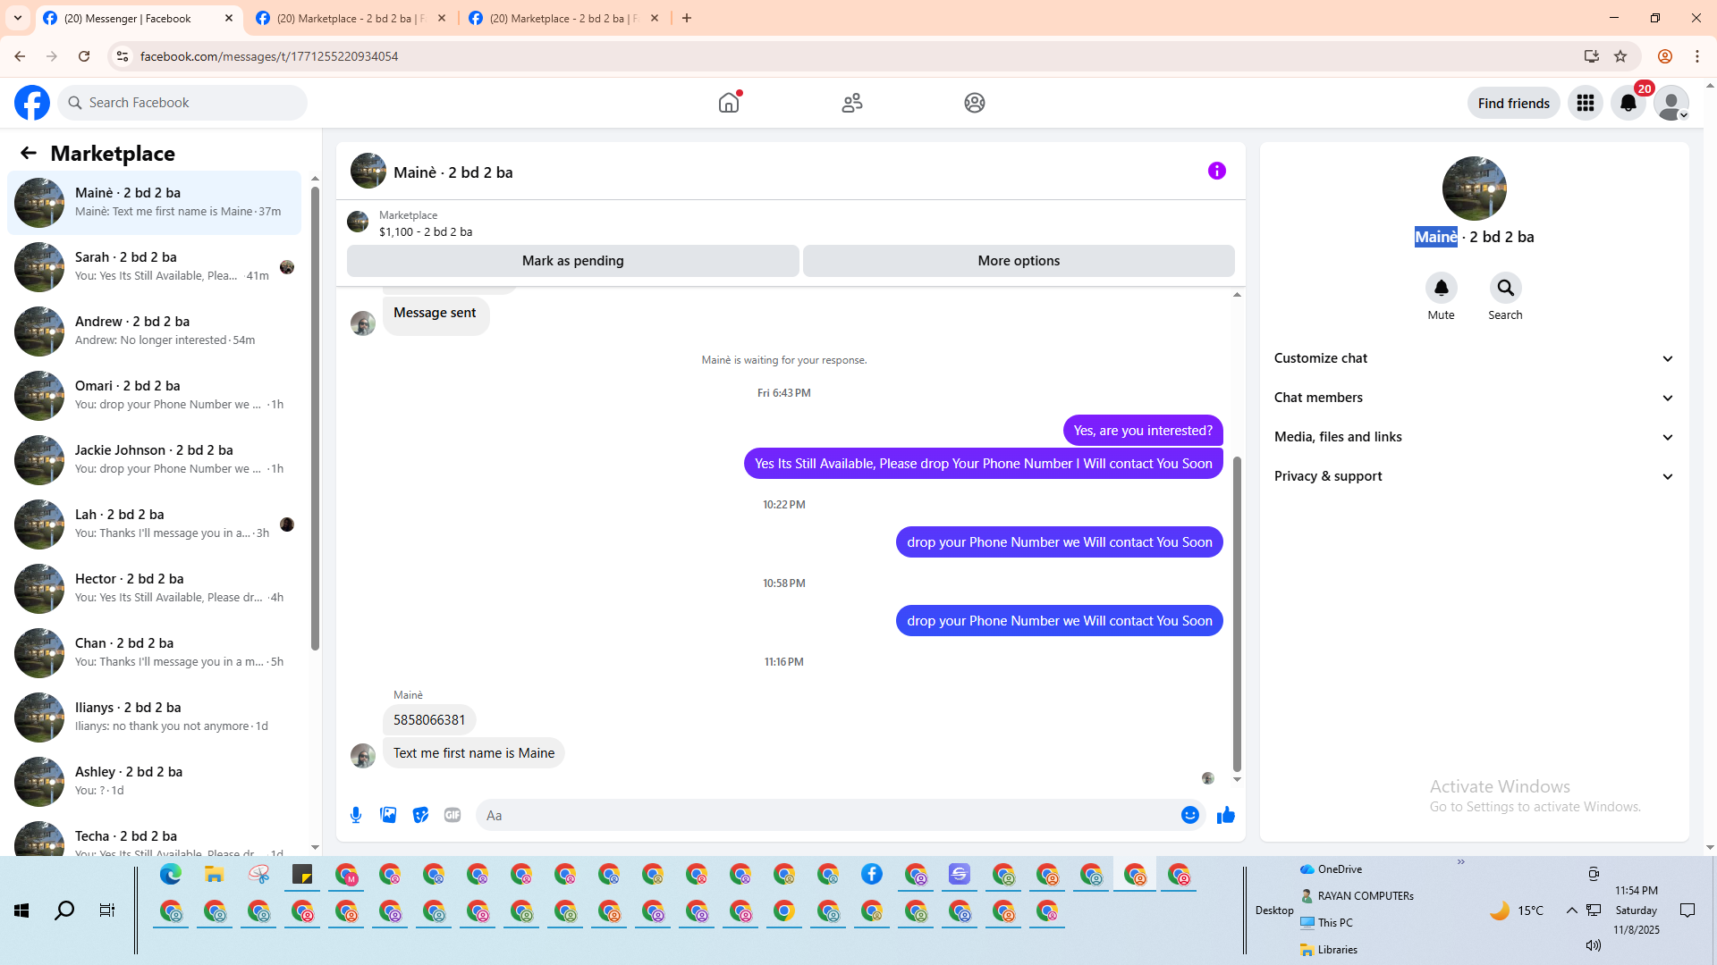Screen dimensions: 1717x965
Task: Click Mark as pending button
Action: click(572, 261)
